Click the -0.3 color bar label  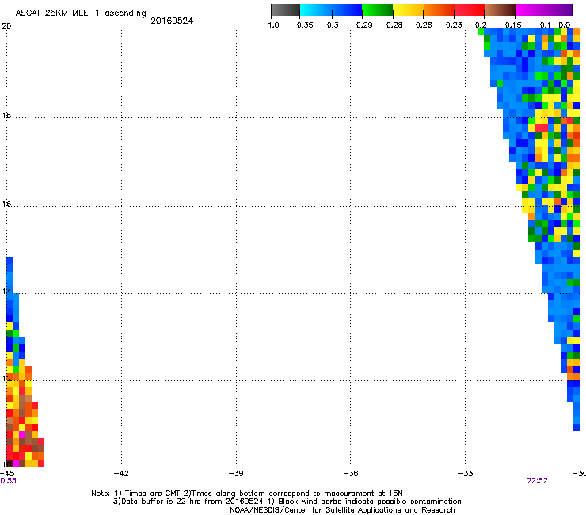330,25
